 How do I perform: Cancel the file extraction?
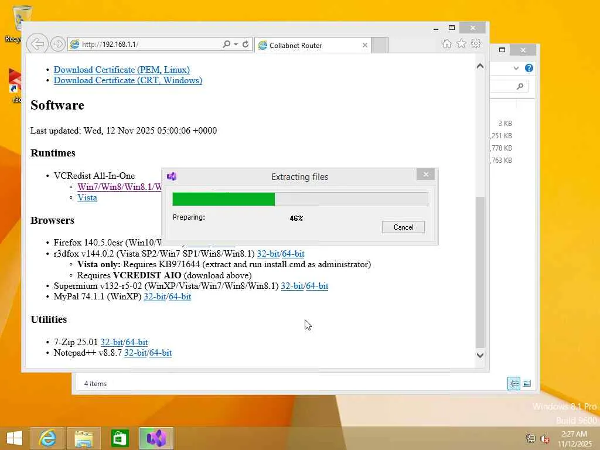point(403,227)
